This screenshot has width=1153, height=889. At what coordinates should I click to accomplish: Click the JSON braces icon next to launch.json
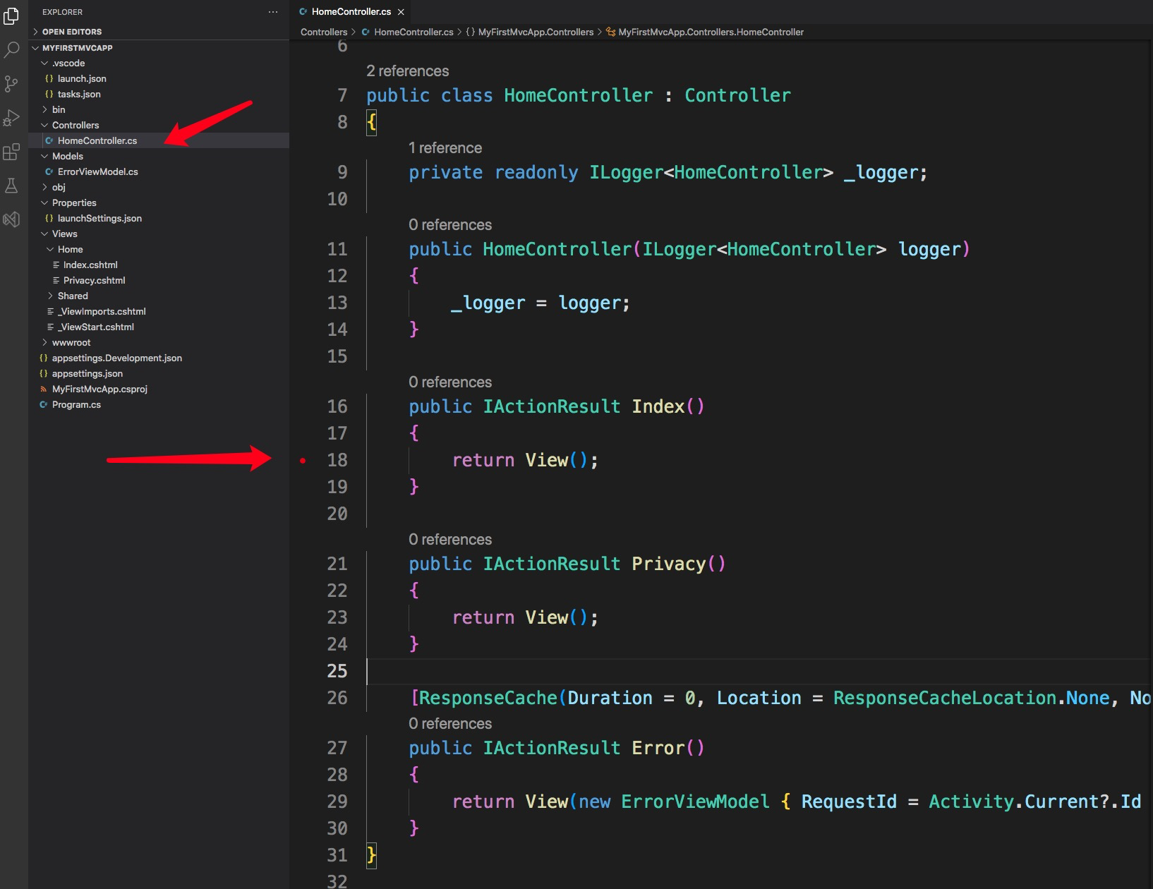pos(49,78)
